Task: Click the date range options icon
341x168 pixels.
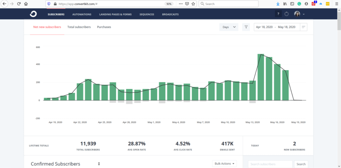Action: click(x=303, y=27)
